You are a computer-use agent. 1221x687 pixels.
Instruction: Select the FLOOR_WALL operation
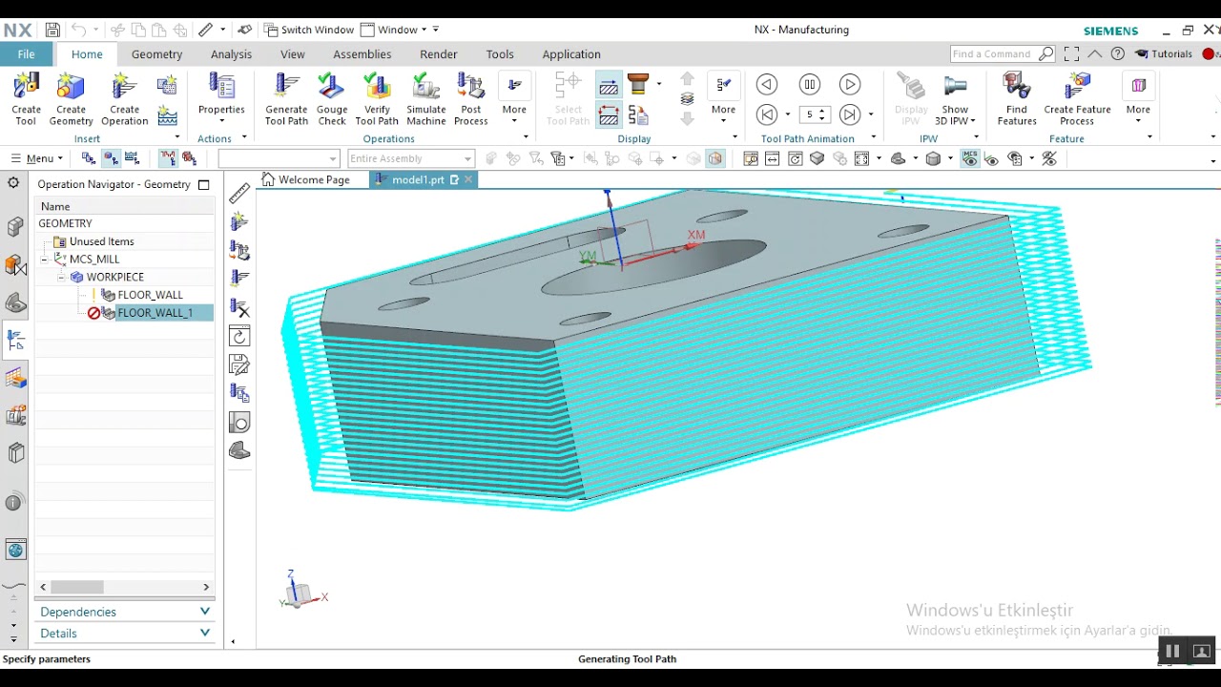click(150, 295)
